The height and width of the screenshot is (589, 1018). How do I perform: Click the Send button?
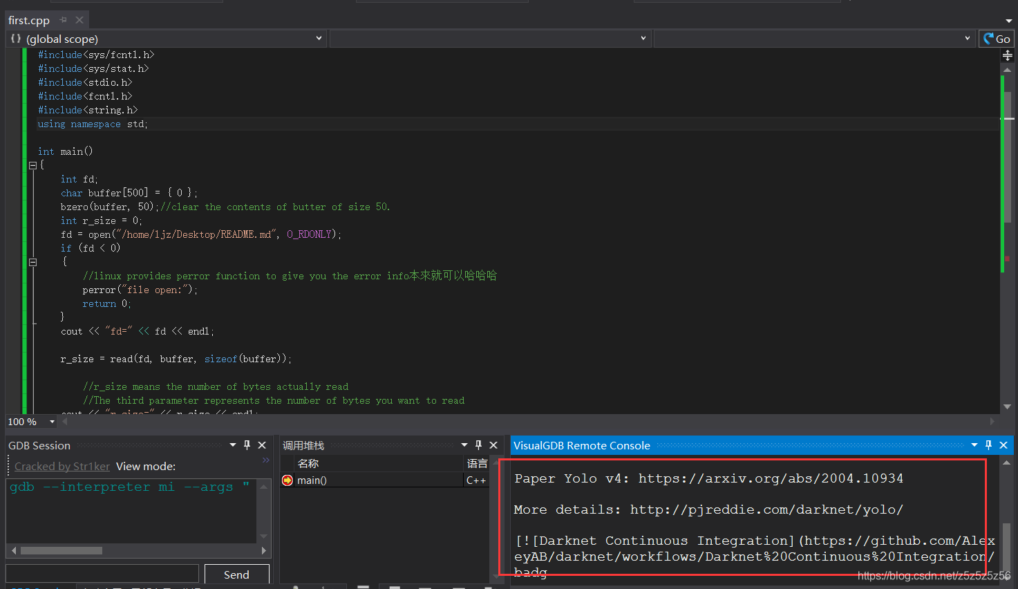pos(236,574)
